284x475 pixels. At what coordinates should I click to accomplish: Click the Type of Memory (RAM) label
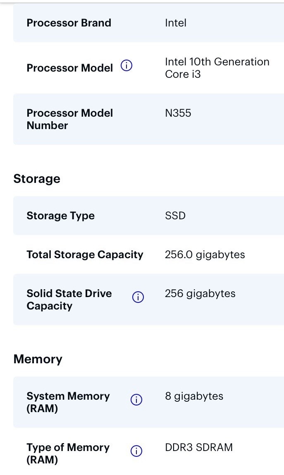(x=68, y=453)
